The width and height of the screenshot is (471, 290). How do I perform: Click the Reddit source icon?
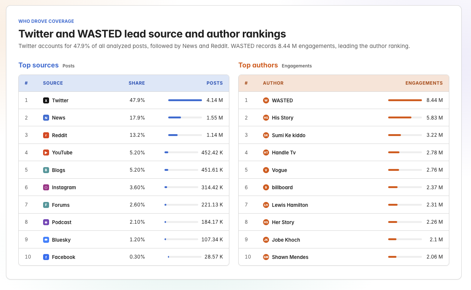(46, 135)
